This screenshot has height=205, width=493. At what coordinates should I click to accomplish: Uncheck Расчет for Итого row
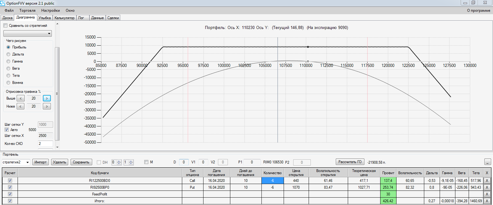[10, 201]
